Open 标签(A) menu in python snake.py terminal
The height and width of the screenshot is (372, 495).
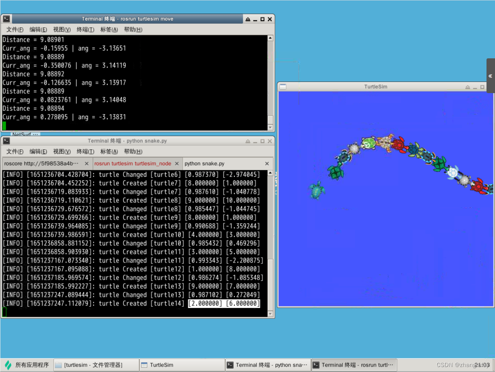pos(109,151)
